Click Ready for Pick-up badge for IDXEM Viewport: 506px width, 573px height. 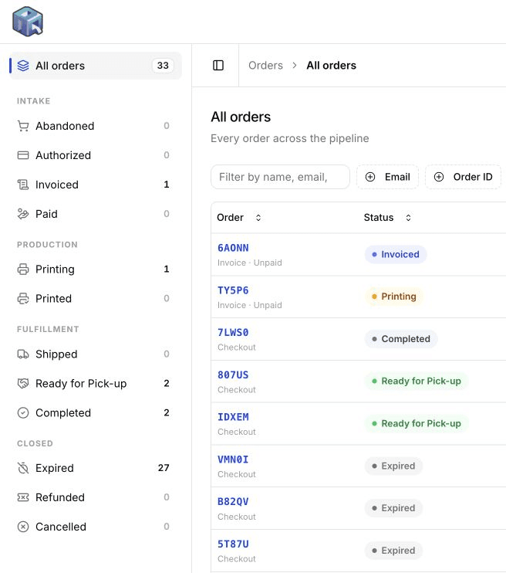point(417,423)
